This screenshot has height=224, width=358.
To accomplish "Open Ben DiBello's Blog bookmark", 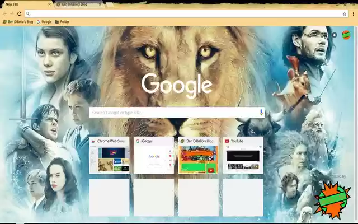I will pyautogui.click(x=18, y=22).
